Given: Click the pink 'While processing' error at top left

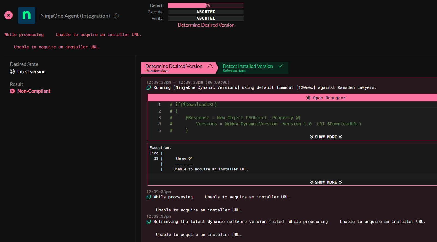Looking at the screenshot, I should coord(24,35).
